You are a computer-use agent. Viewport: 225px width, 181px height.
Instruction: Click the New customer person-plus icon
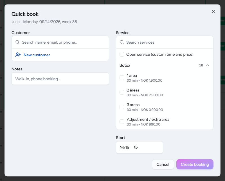pos(18,55)
